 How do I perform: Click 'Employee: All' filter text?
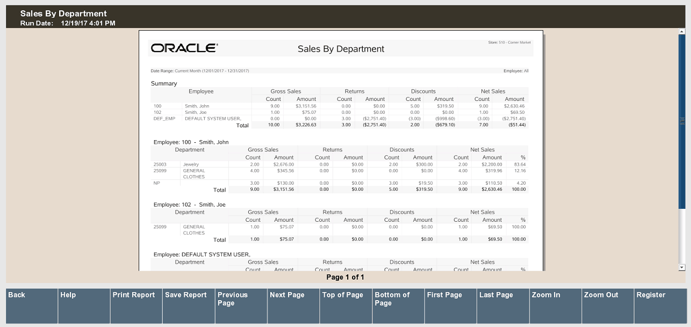[x=516, y=71]
